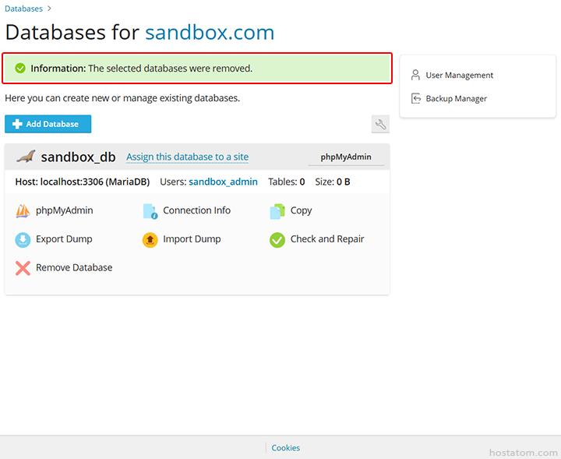Open the Cookies link in footer
Image resolution: width=561 pixels, height=459 pixels.
pyautogui.click(x=285, y=448)
